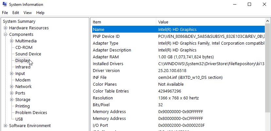Expand the Storage category

pos(12,100)
